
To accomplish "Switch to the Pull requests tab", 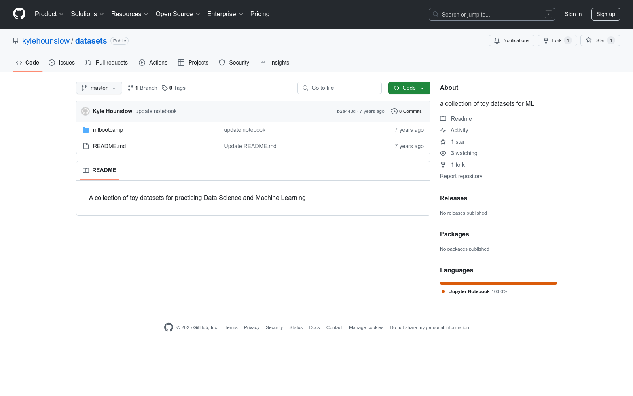I will (x=106, y=63).
